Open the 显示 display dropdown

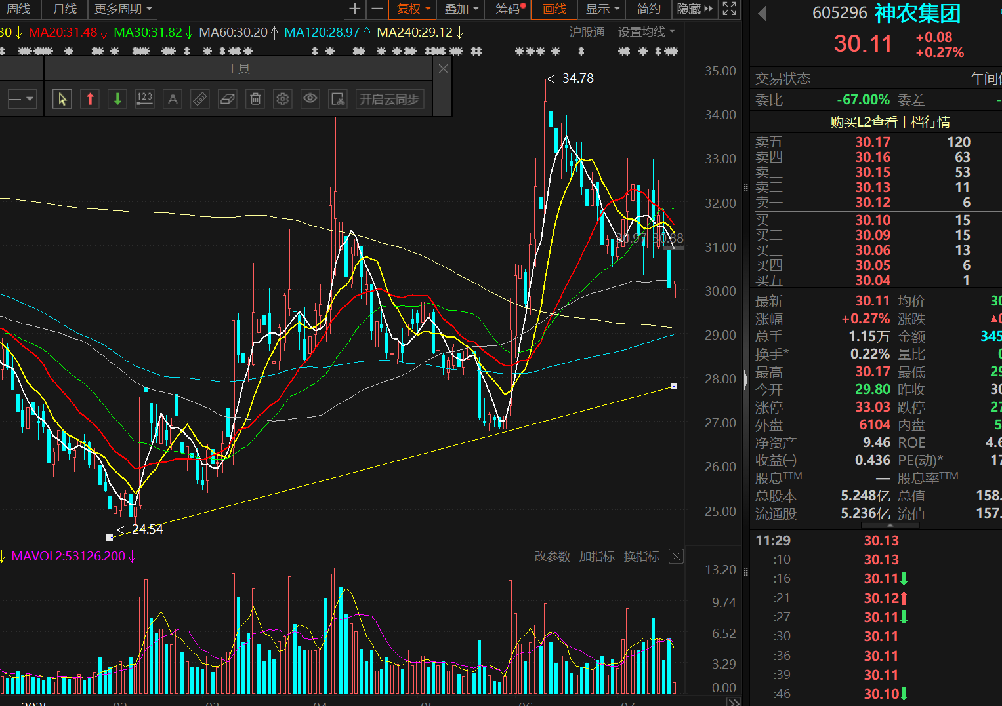[602, 9]
